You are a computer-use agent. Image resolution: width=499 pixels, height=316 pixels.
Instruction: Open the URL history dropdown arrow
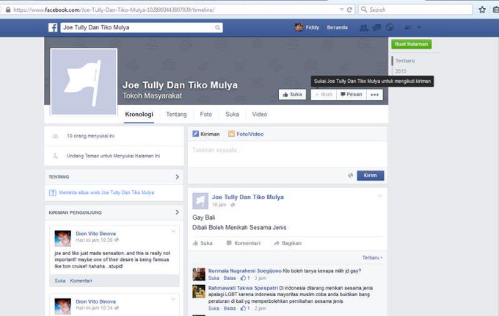pos(342,10)
